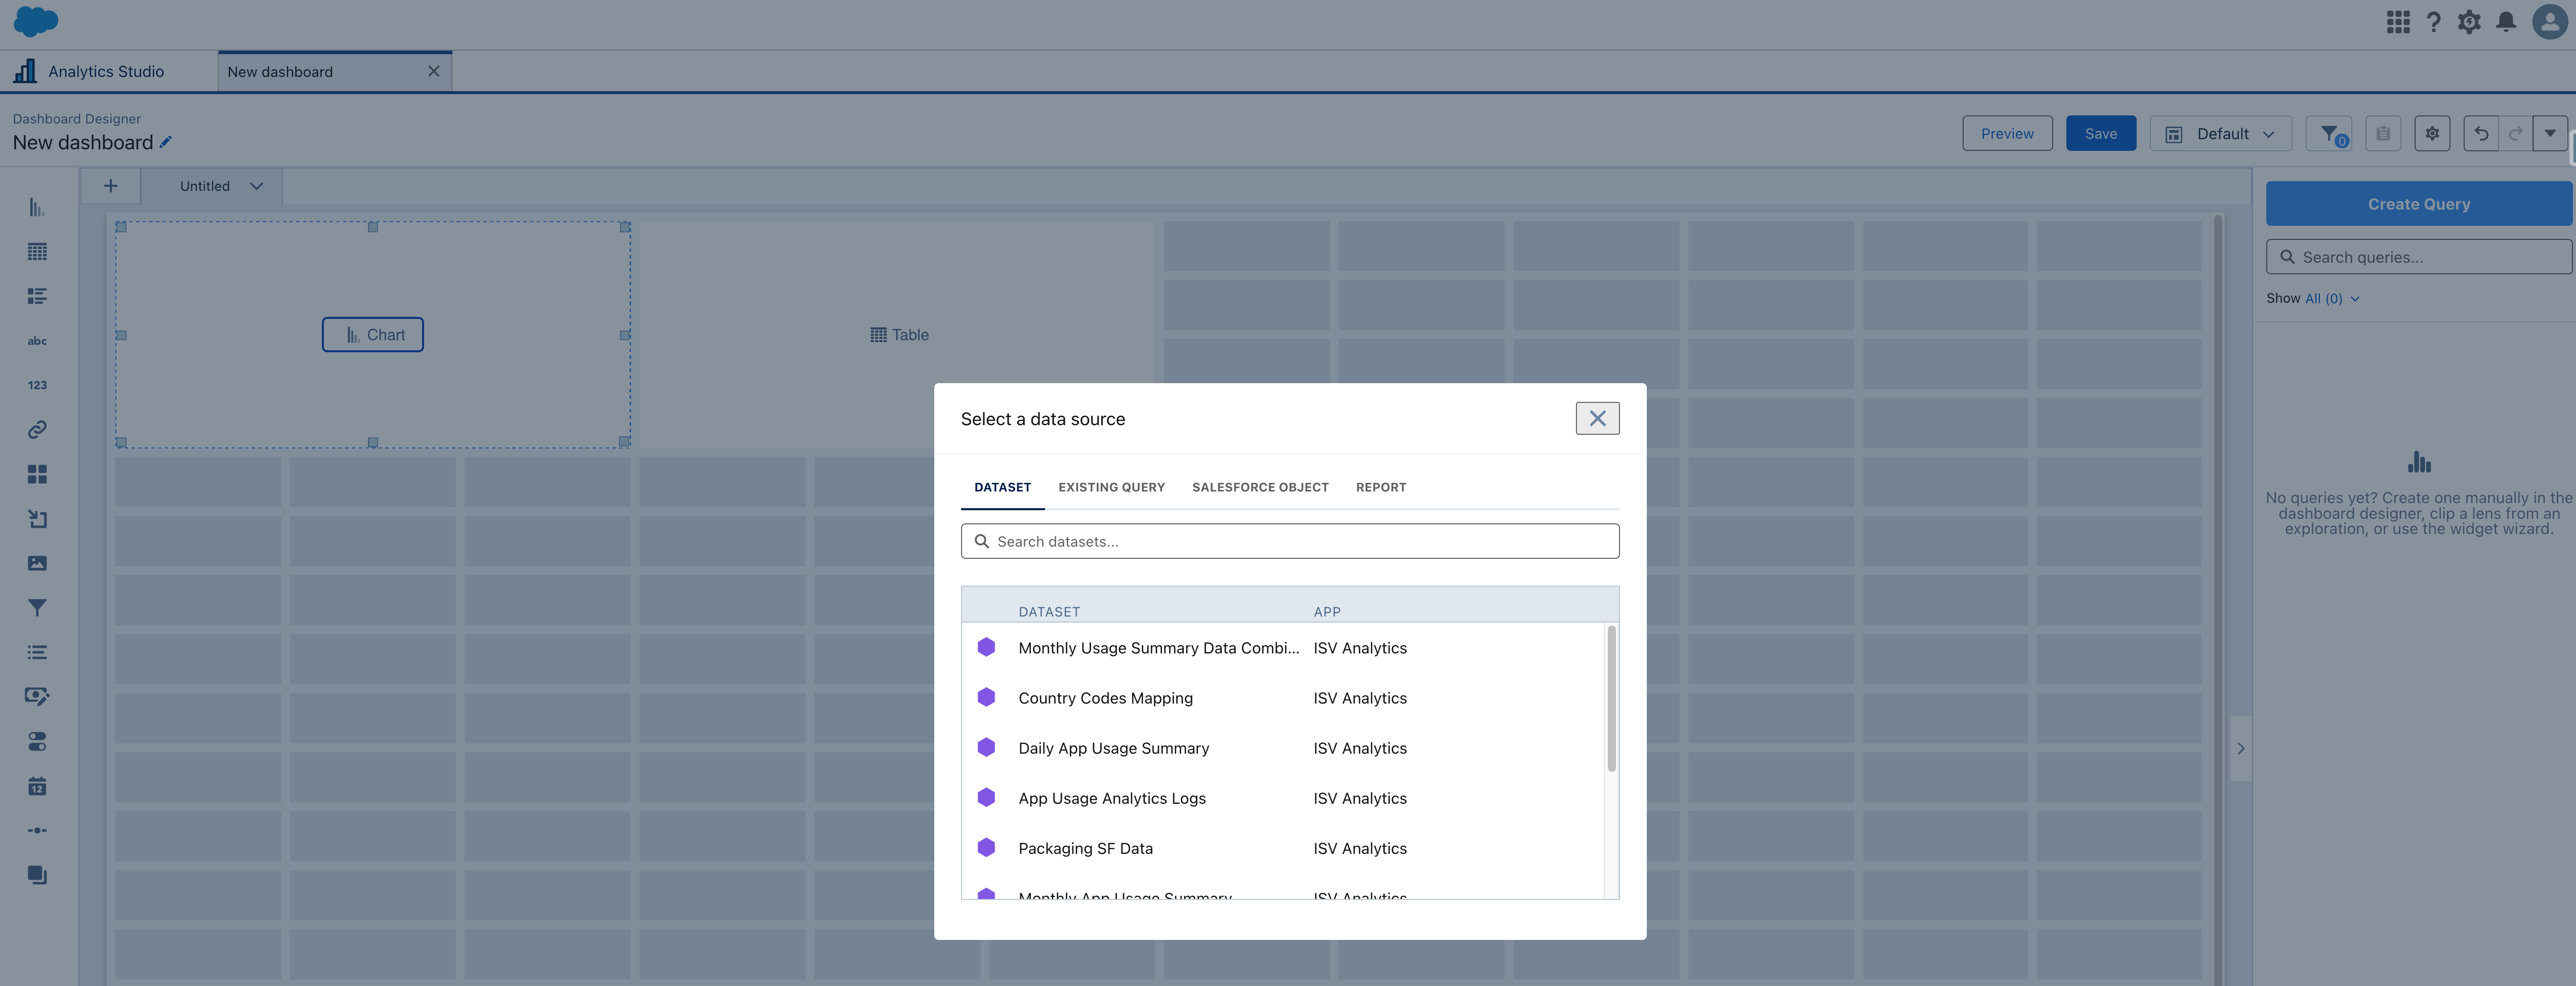
Task: Click the Undo arrow button
Action: tap(2481, 134)
